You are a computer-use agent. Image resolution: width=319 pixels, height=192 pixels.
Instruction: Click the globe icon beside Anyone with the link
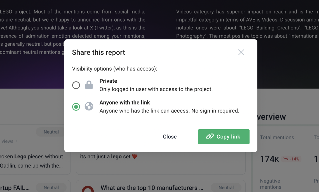89,107
